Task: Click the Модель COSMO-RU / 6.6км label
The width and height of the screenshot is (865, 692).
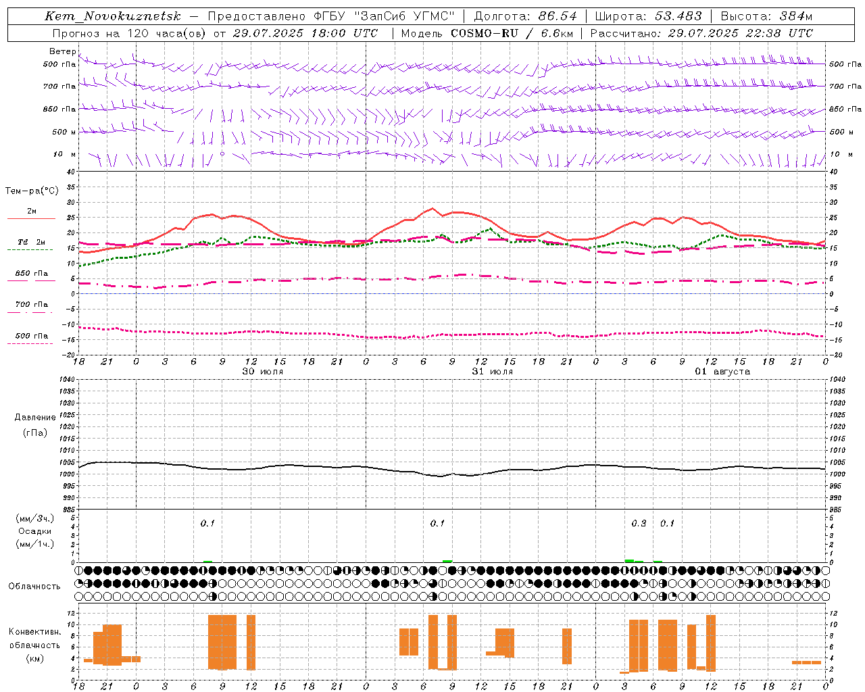Action: point(487,33)
